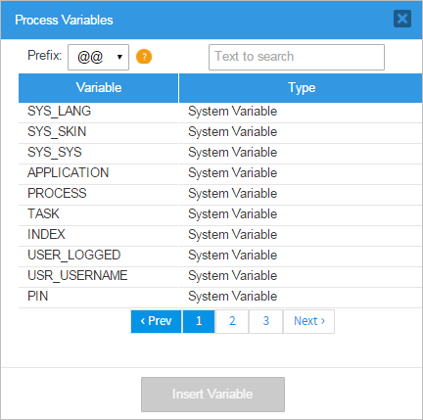Click the orange help question mark icon
The height and width of the screenshot is (420, 423).
click(144, 57)
